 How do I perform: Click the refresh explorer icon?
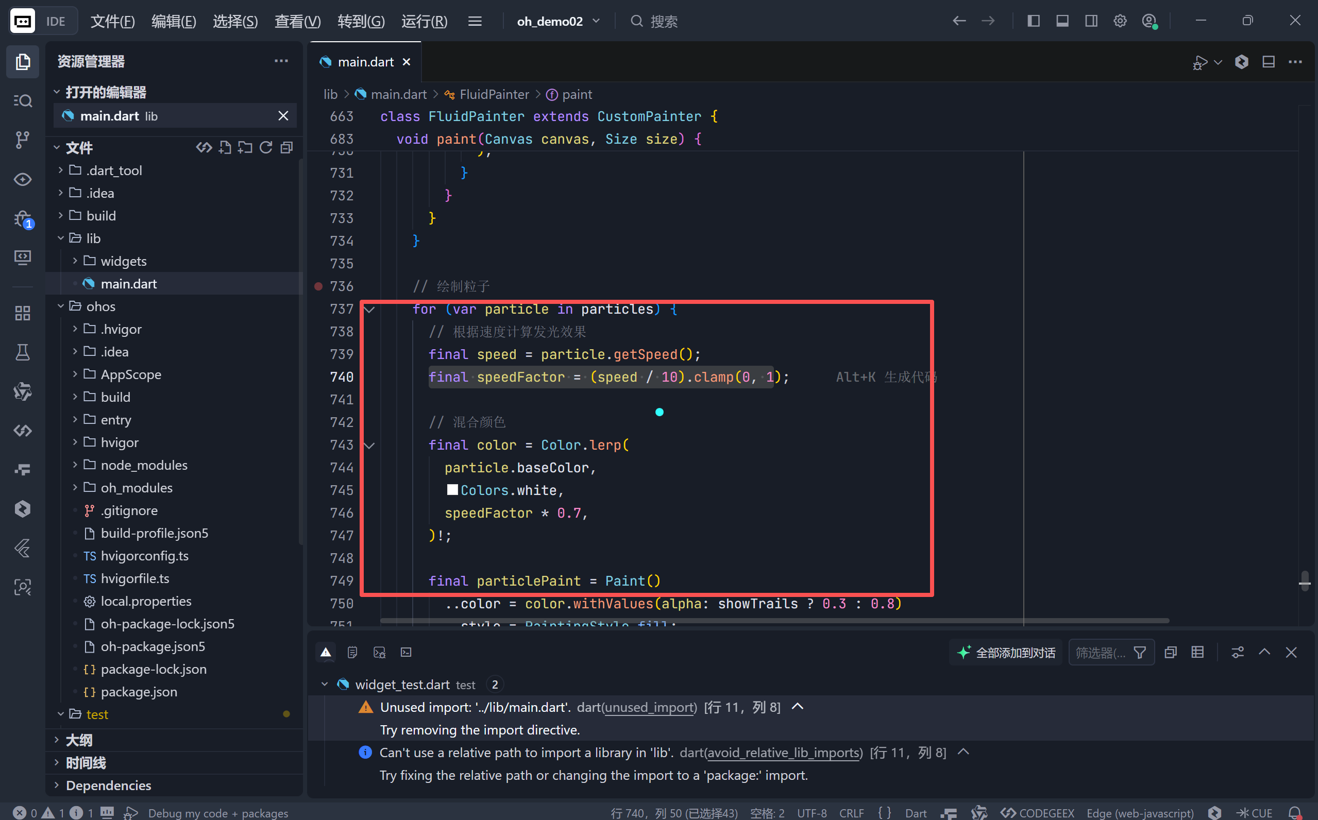[266, 147]
